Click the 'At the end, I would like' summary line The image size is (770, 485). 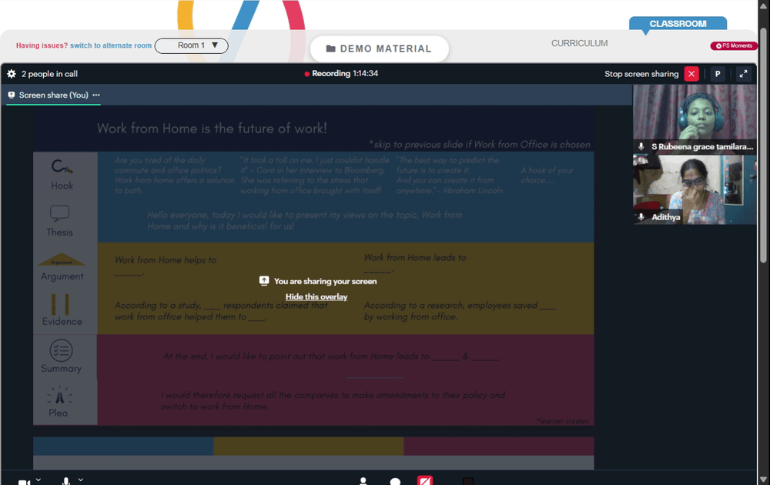[332, 356]
